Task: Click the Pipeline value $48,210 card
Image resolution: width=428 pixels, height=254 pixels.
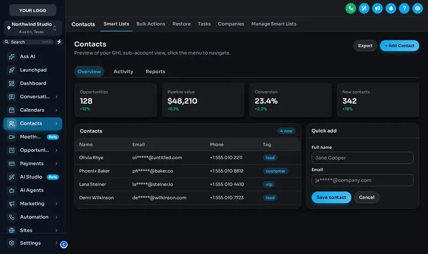Action: pos(203,100)
